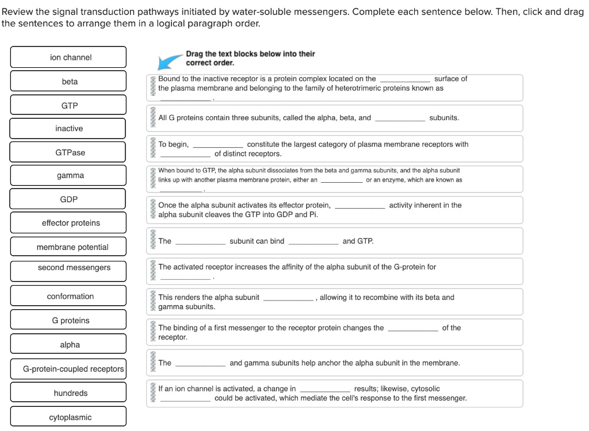The height and width of the screenshot is (431, 589).
Task: Click the drag handle on the 'To begin' sentence block
Action: click(152, 148)
